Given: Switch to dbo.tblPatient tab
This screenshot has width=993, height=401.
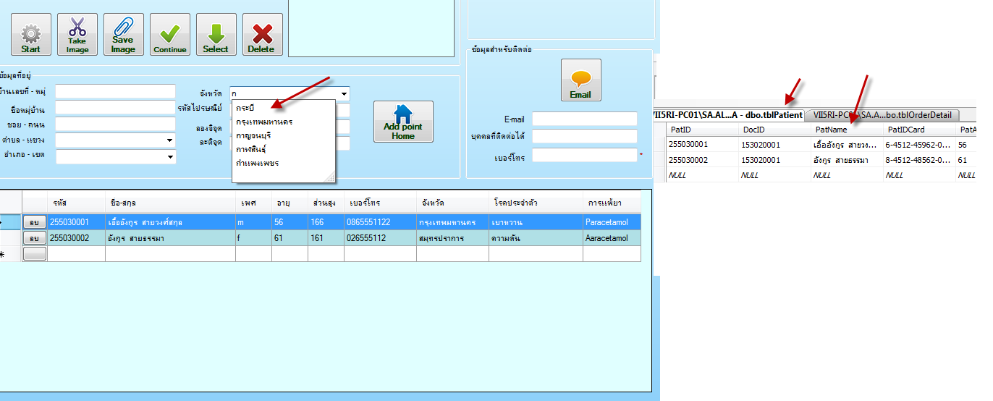Looking at the screenshot, I should [727, 114].
